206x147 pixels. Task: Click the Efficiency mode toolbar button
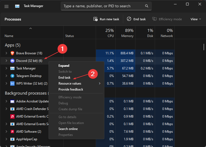point(167,19)
